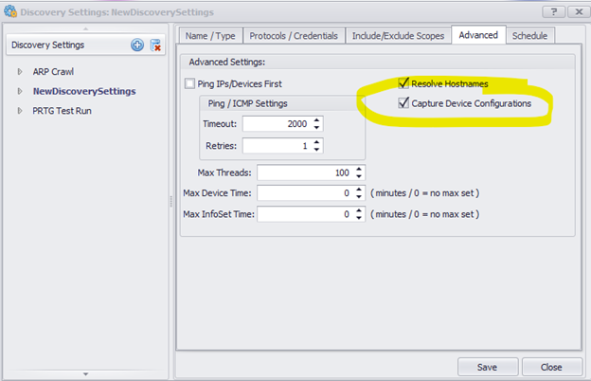This screenshot has height=381, width=591.
Task: Uncheck Capture Device Configurations
Action: pyautogui.click(x=404, y=102)
